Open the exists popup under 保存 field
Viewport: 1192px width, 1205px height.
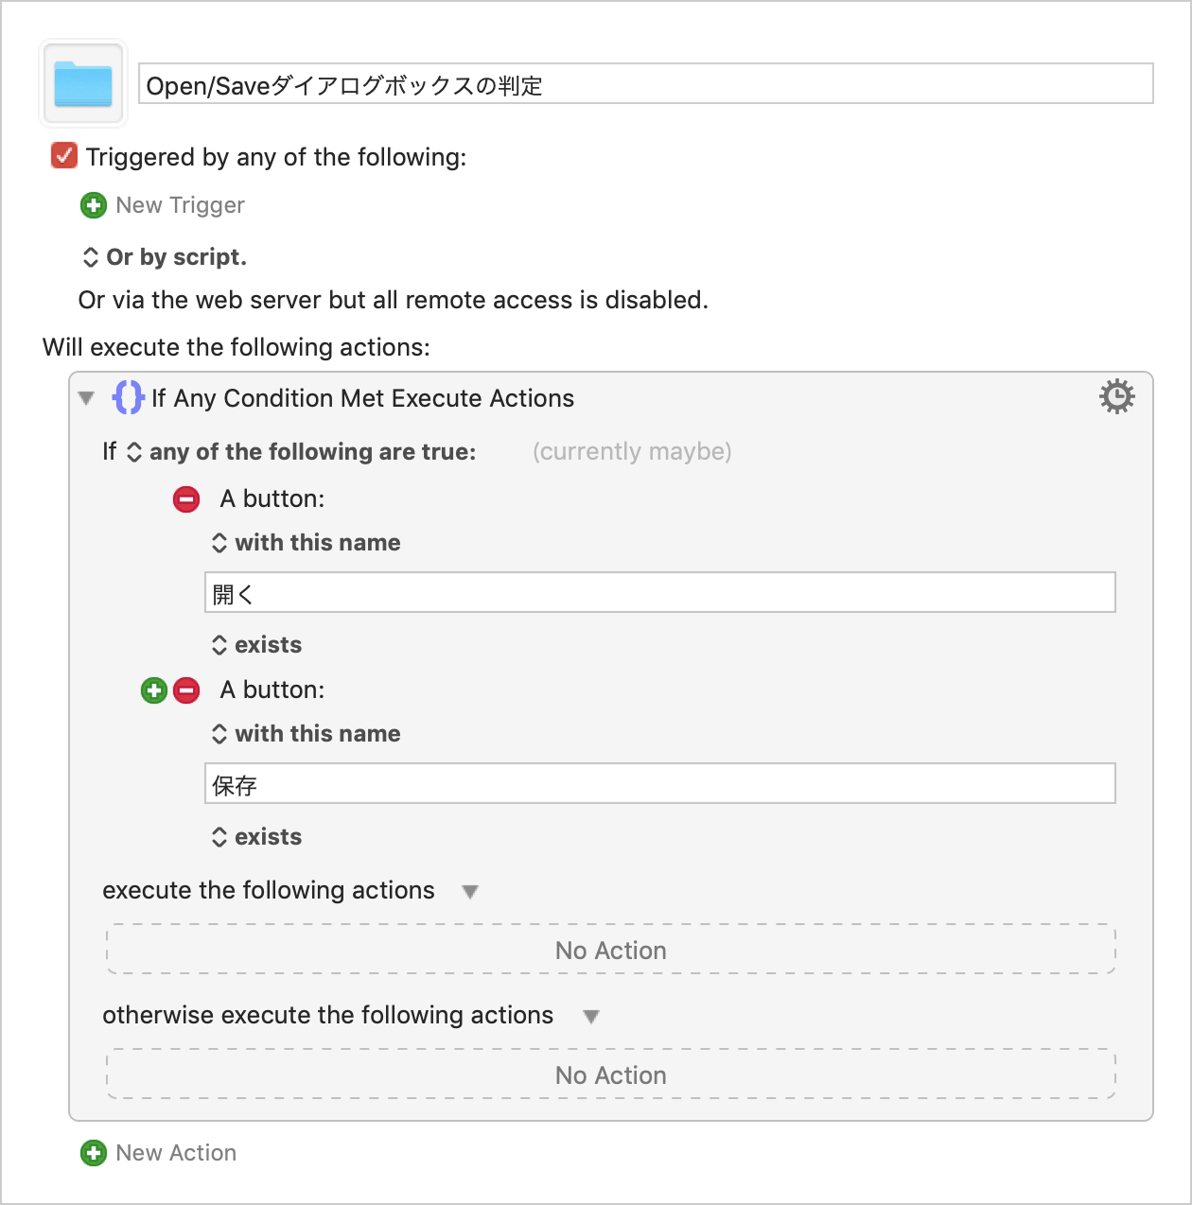point(256,837)
